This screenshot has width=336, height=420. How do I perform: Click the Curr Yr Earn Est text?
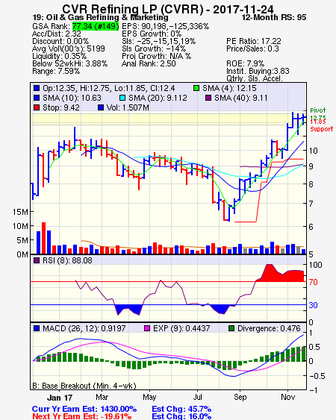pyautogui.click(x=84, y=409)
